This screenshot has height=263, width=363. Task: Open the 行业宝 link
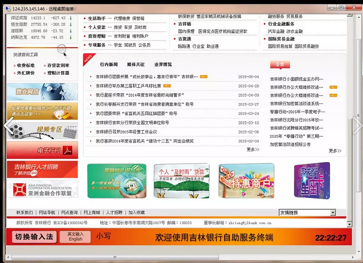click(x=198, y=46)
